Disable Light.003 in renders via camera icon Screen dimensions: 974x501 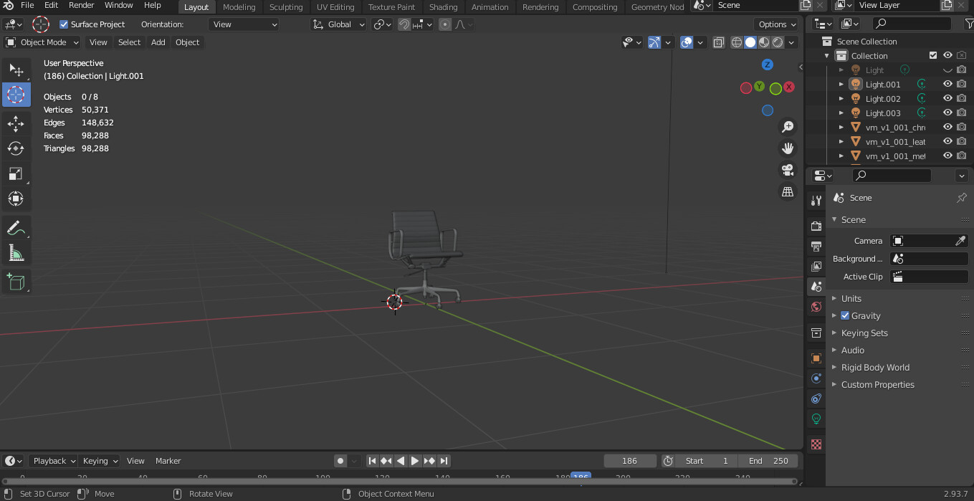pyautogui.click(x=961, y=113)
